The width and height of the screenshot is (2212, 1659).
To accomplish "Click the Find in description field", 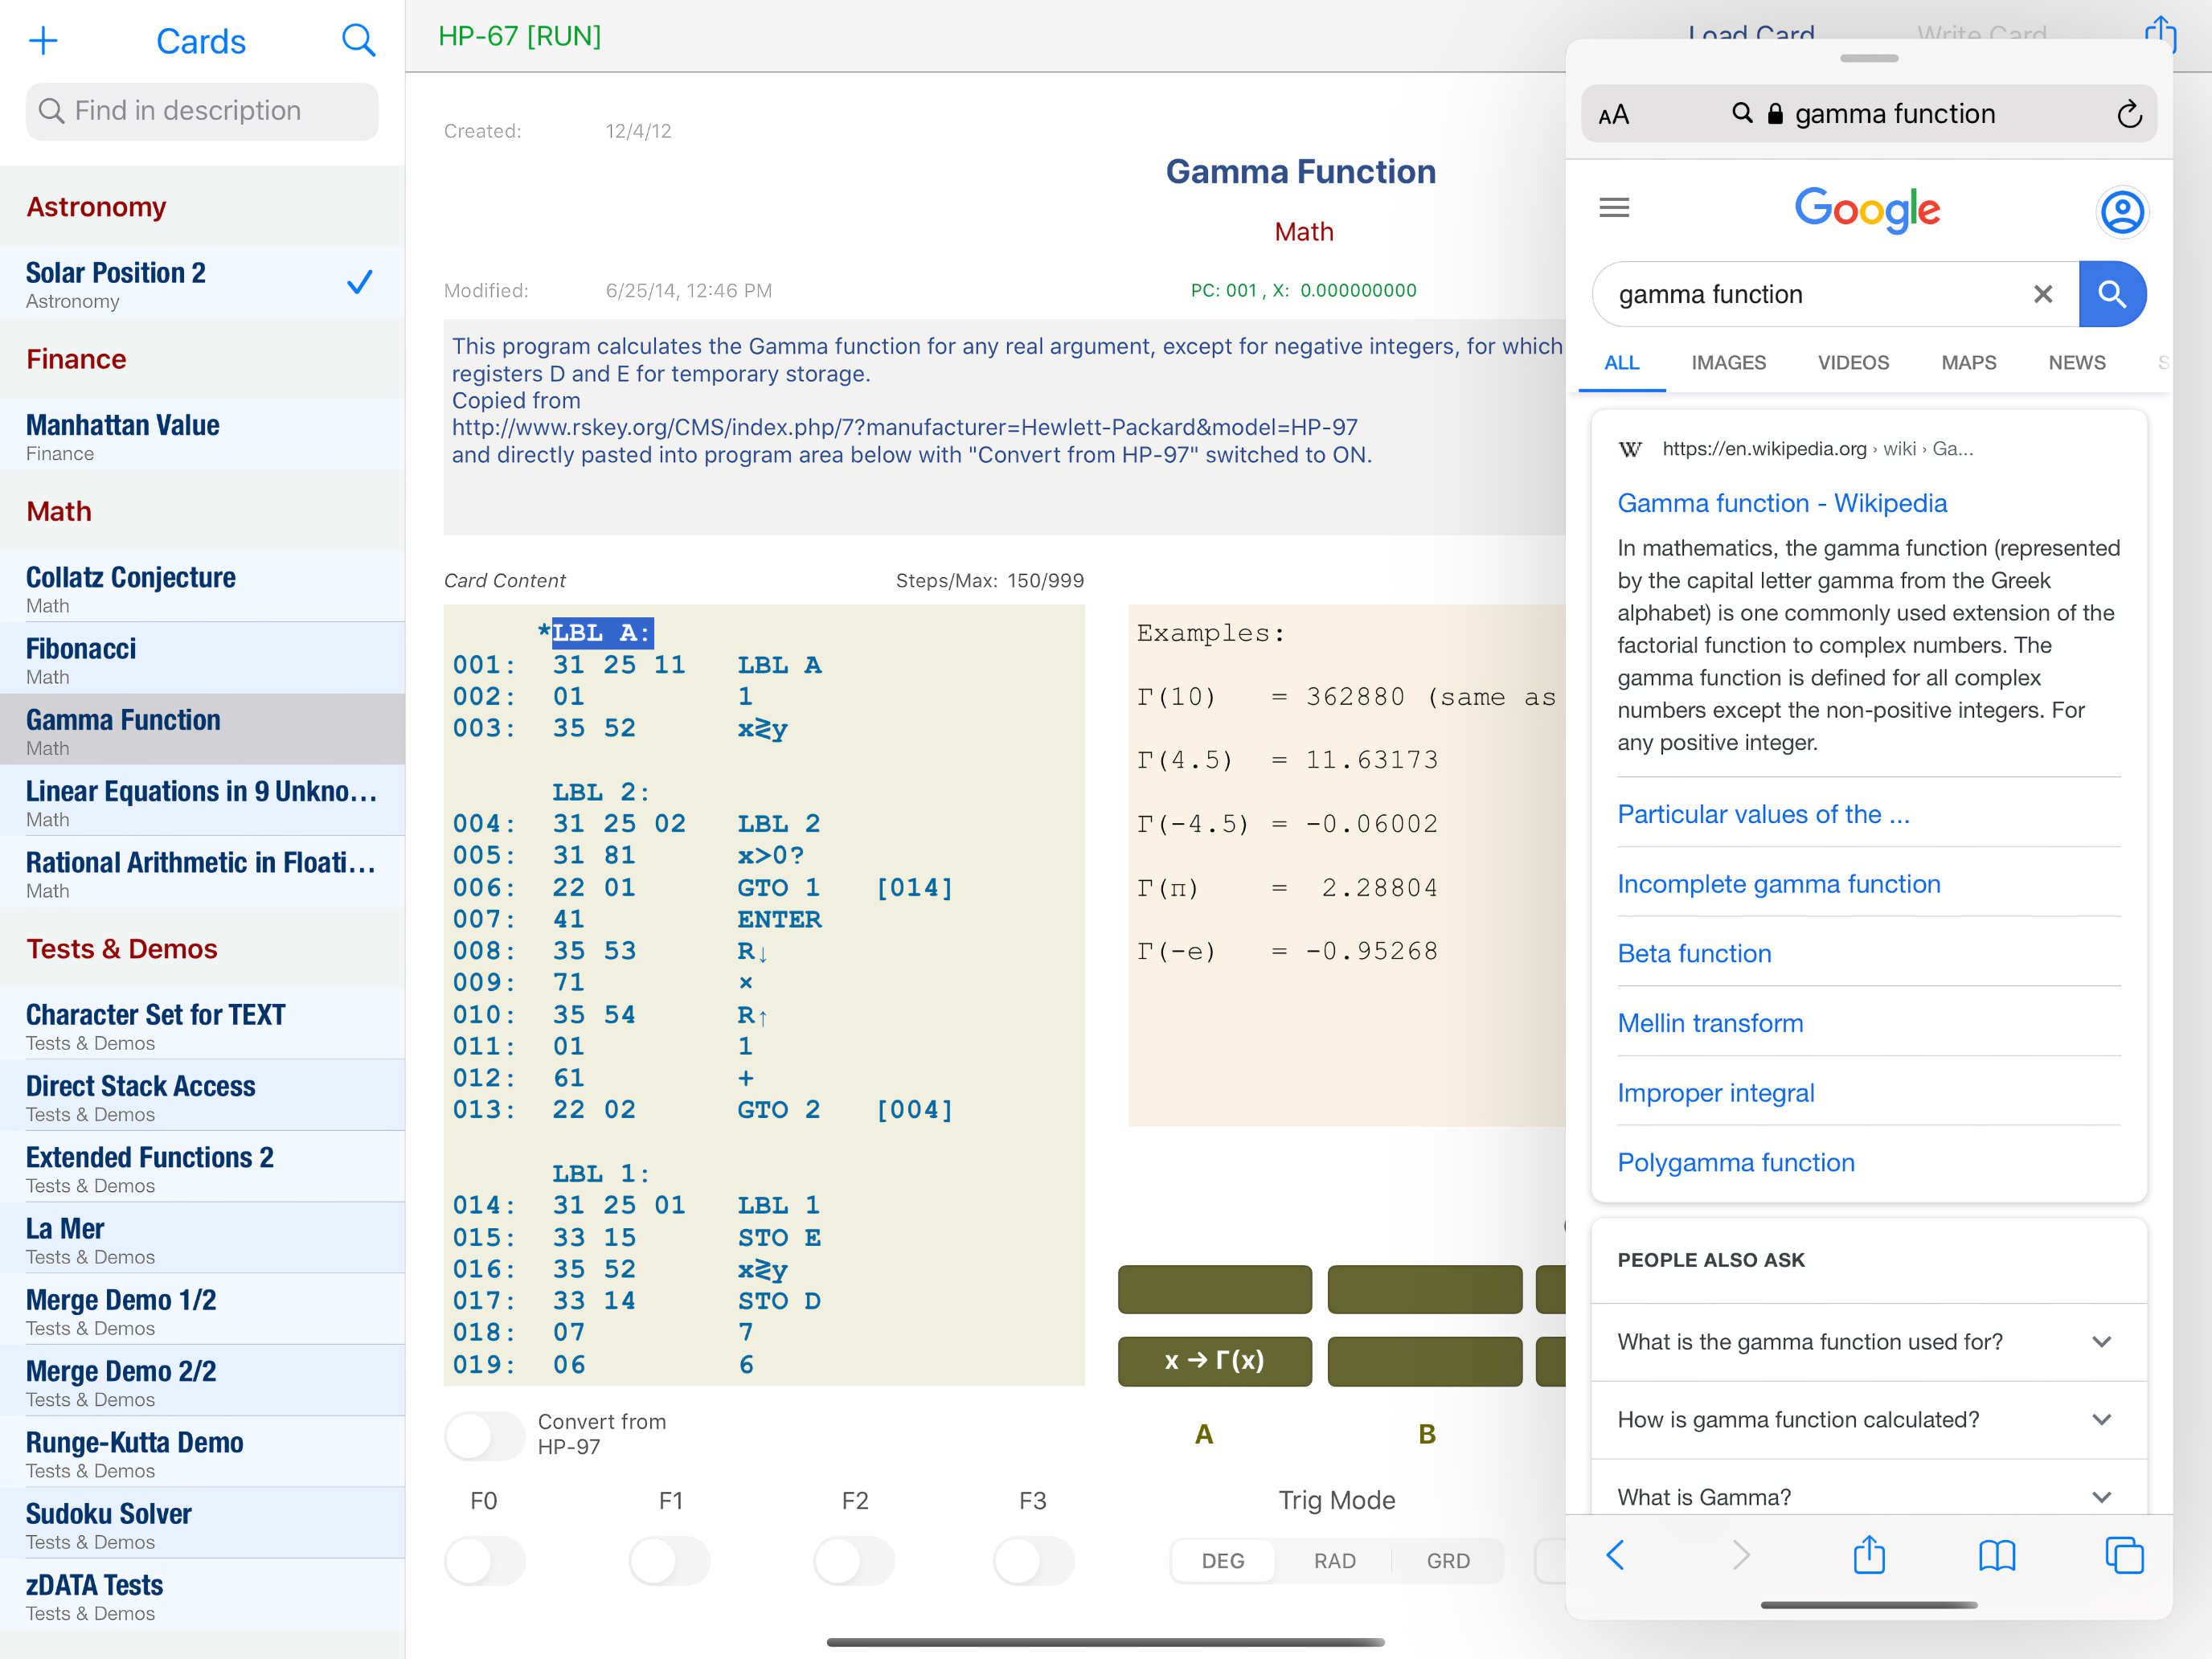I will pos(202,111).
